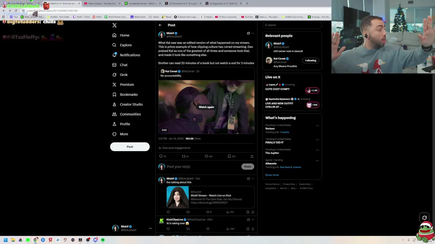The image size is (435, 244).
Task: Open the more options menu on main post
Action: click(253, 33)
